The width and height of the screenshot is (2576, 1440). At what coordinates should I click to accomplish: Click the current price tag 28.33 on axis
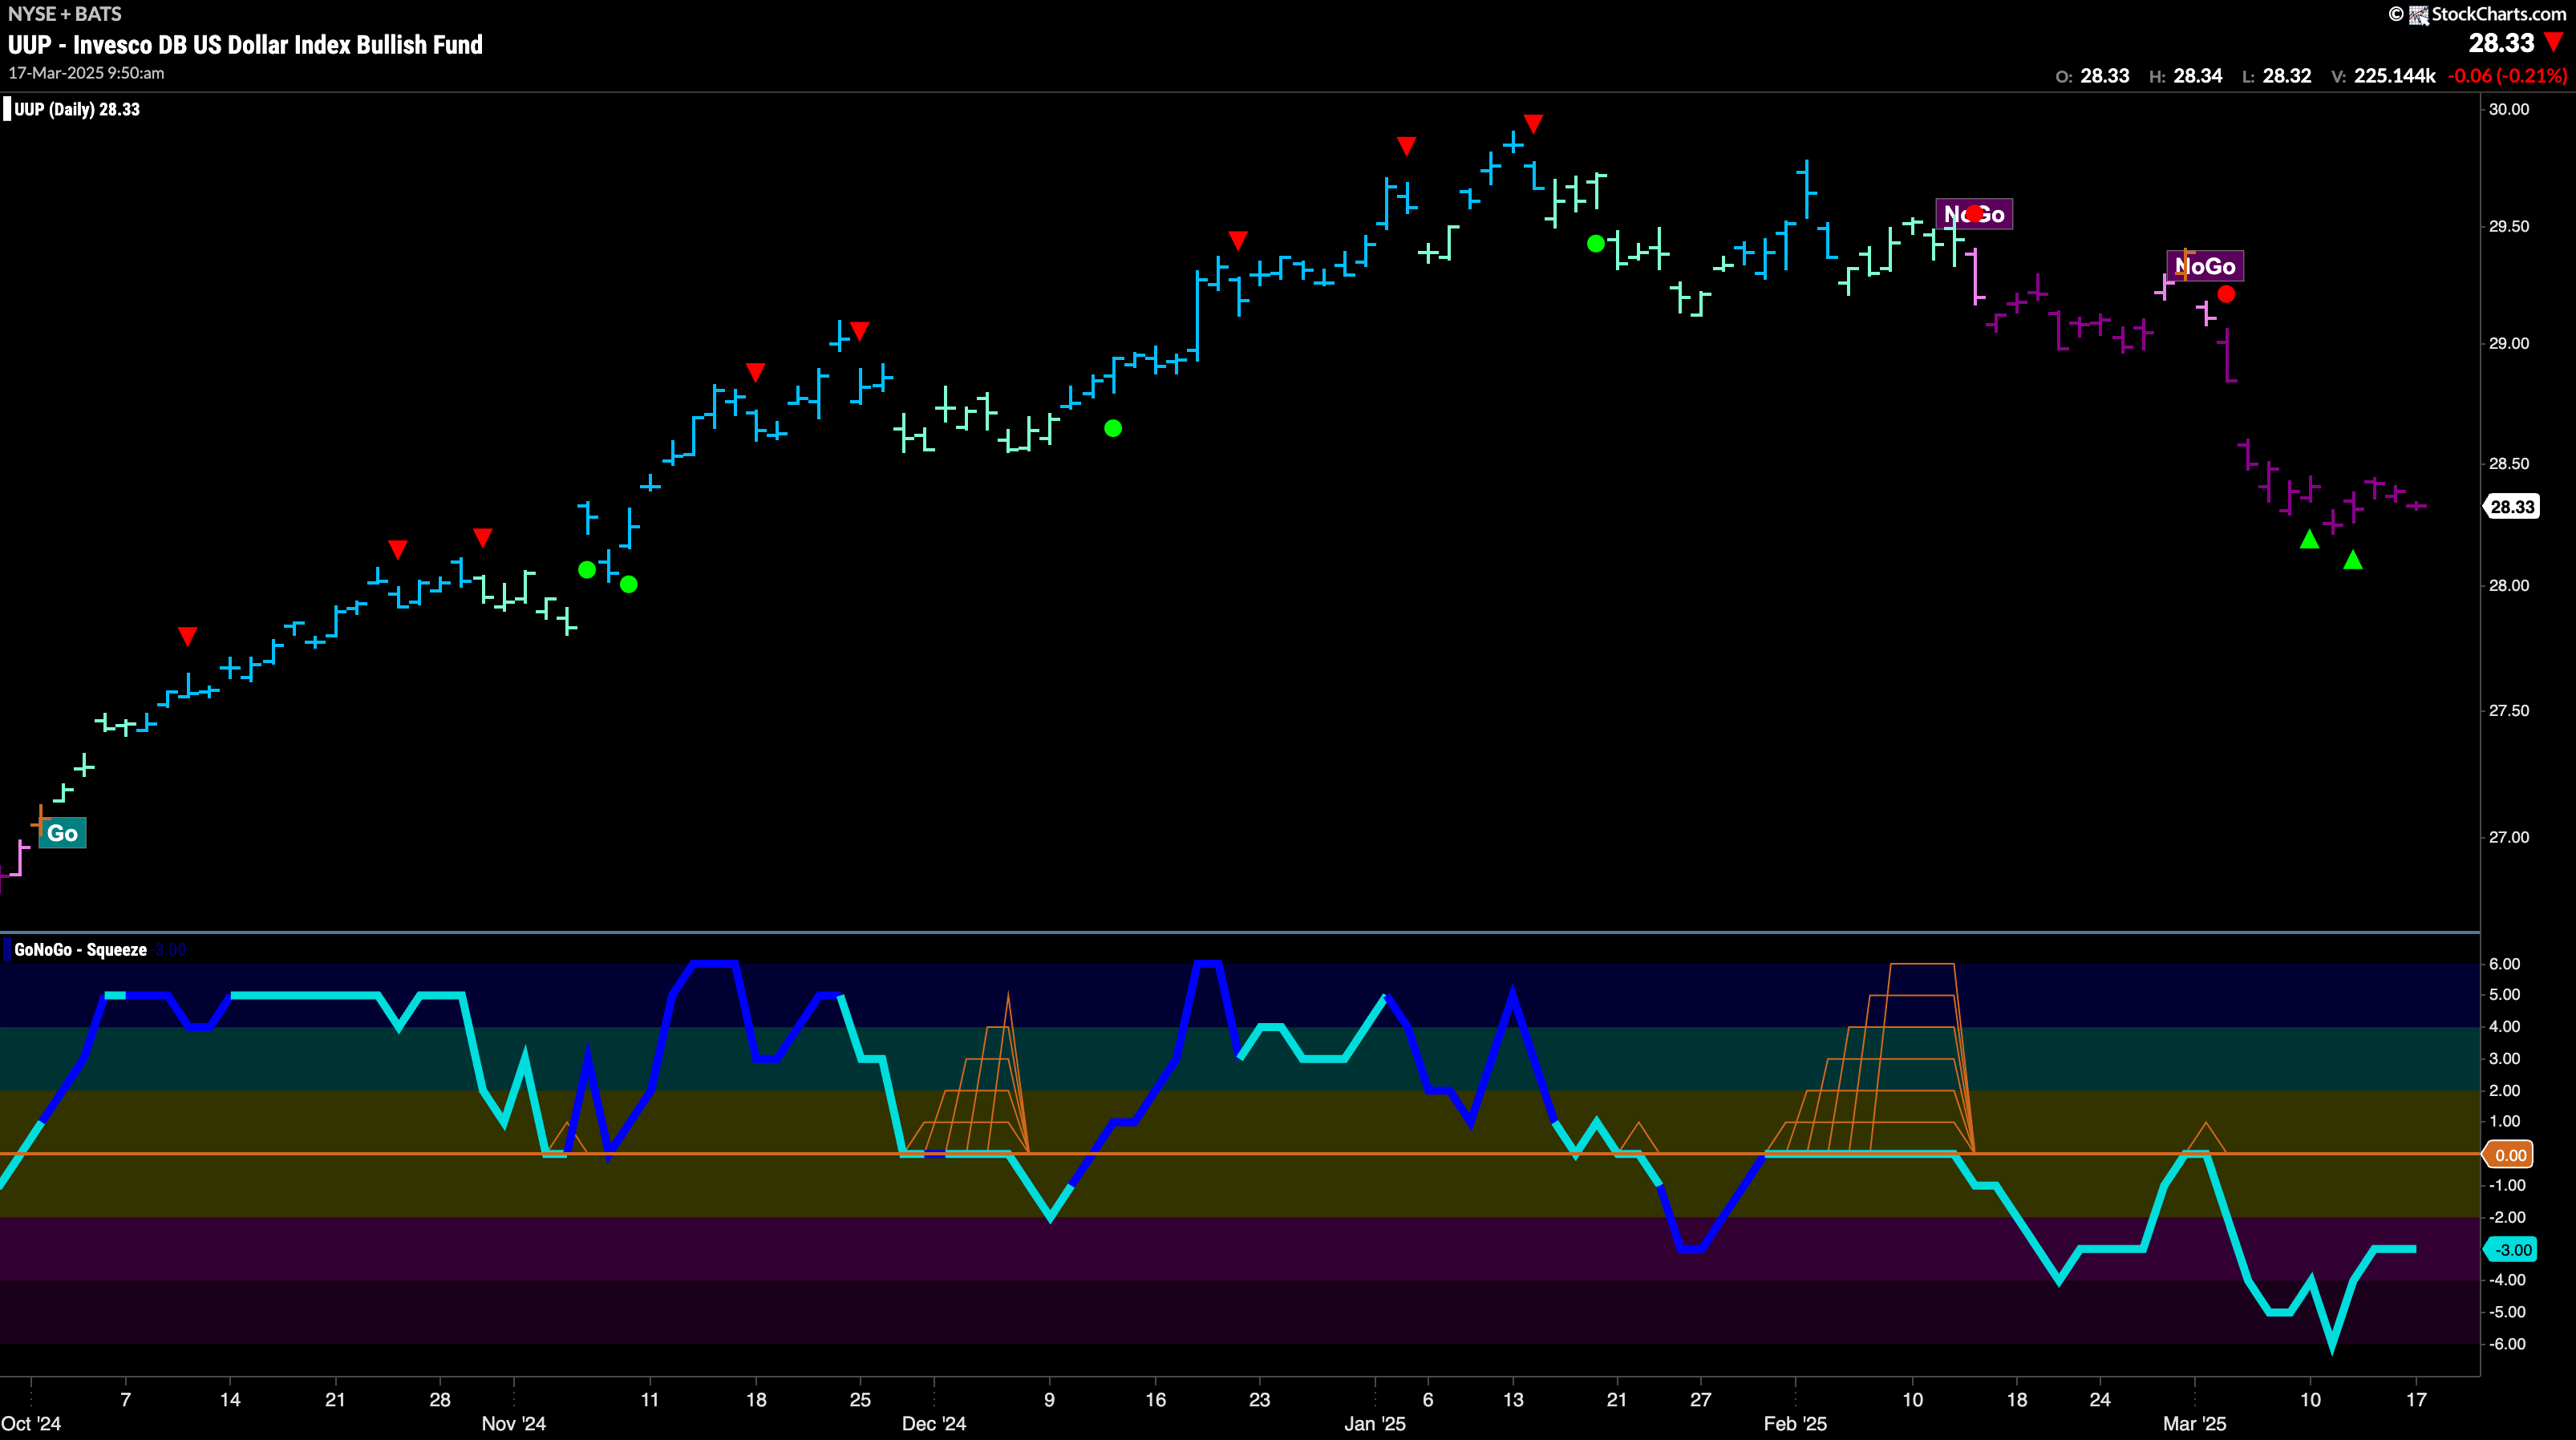pyautogui.click(x=2512, y=506)
